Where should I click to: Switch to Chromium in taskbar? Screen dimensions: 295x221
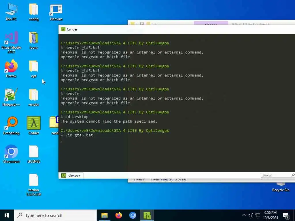133,215
